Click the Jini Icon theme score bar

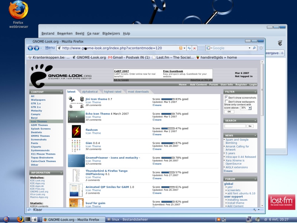click(168, 99)
